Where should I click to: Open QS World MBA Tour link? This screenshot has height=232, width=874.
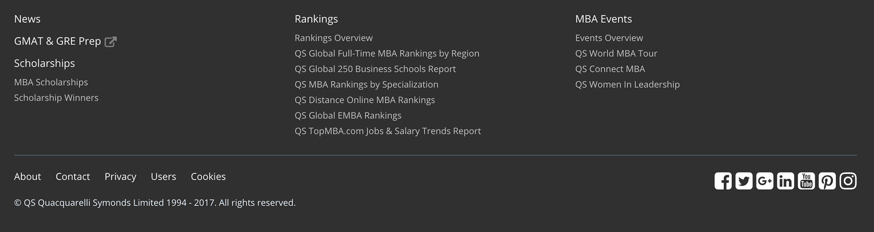click(616, 54)
